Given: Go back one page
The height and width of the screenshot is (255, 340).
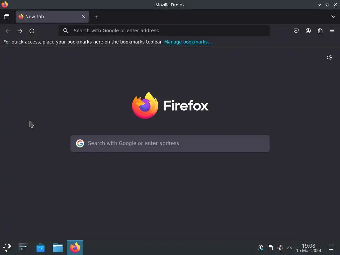Looking at the screenshot, I should click(x=8, y=31).
